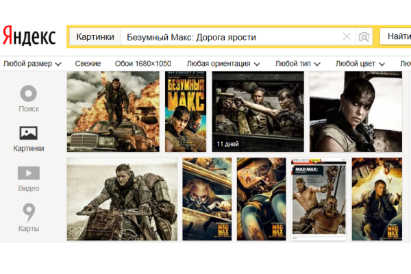Open search-by-image camera icon

pyautogui.click(x=364, y=37)
